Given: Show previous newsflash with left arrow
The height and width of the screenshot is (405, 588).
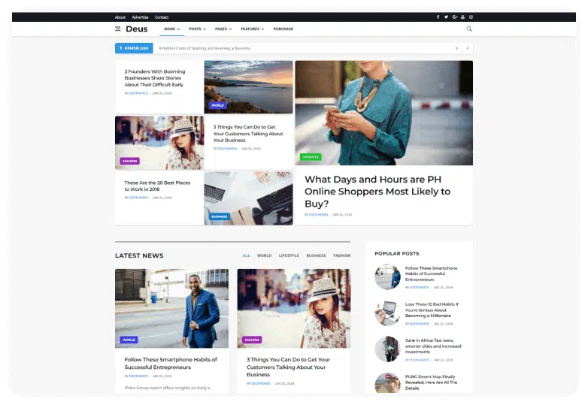Looking at the screenshot, I should pos(456,48).
